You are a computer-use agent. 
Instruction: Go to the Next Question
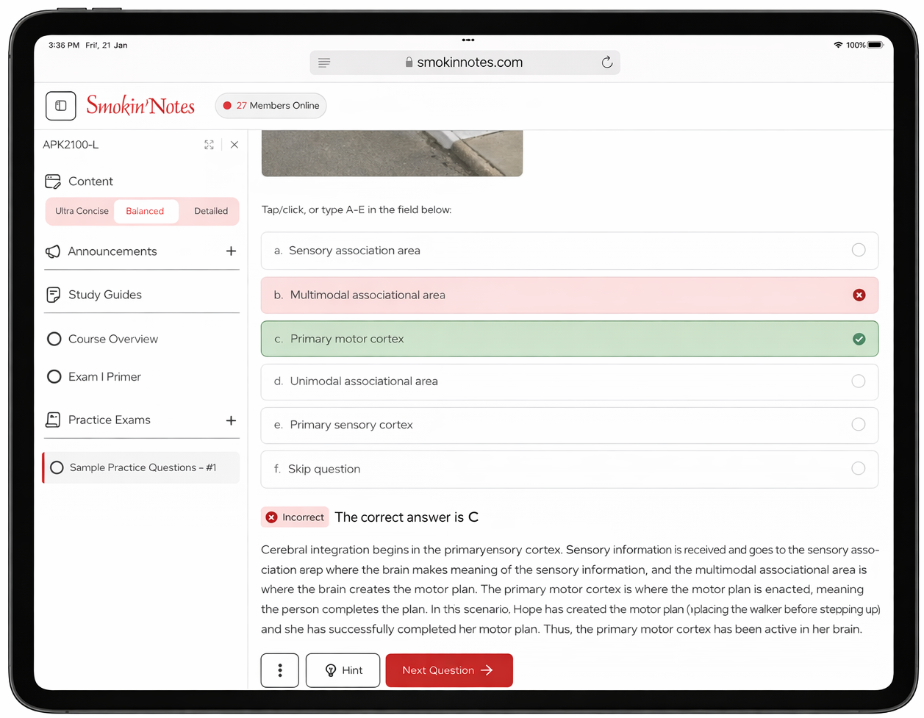tap(448, 670)
